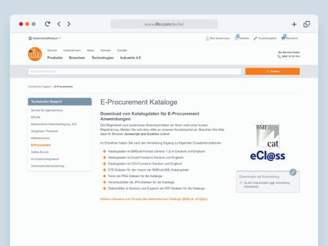Click the www.ifm.com address bar
This screenshot has width=328, height=246.
click(164, 24)
